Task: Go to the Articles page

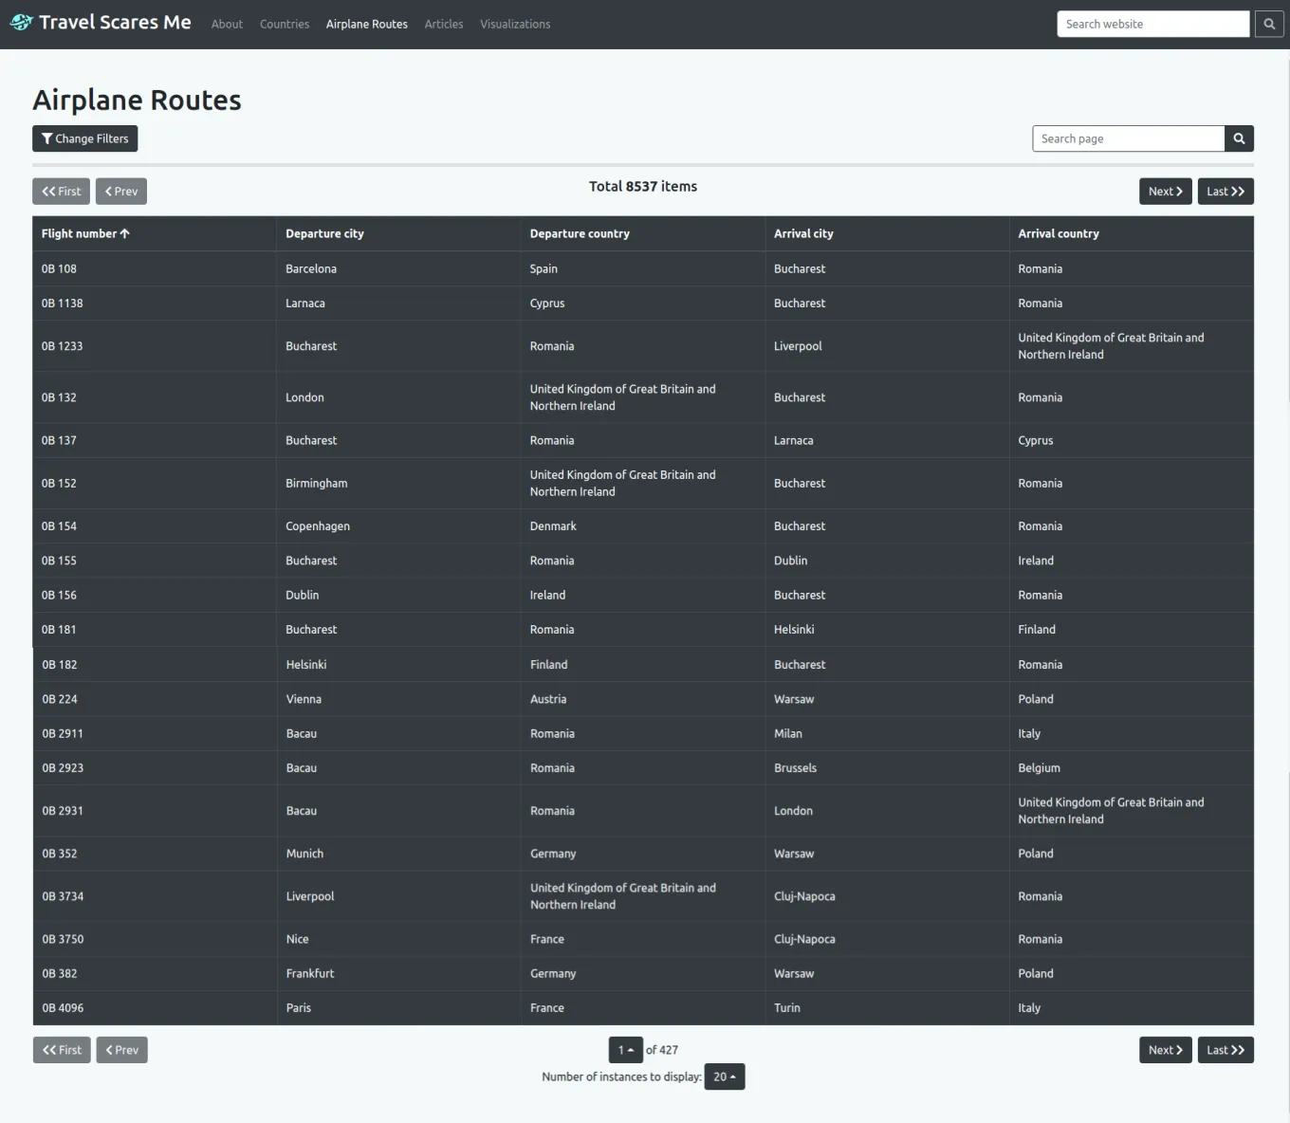Action: (443, 24)
